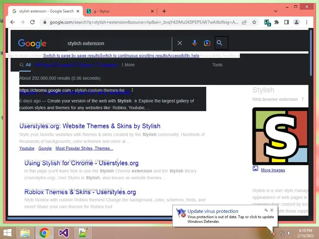319x239 pixels.
Task: Open notification settings wrench icon
Action: tap(266, 210)
